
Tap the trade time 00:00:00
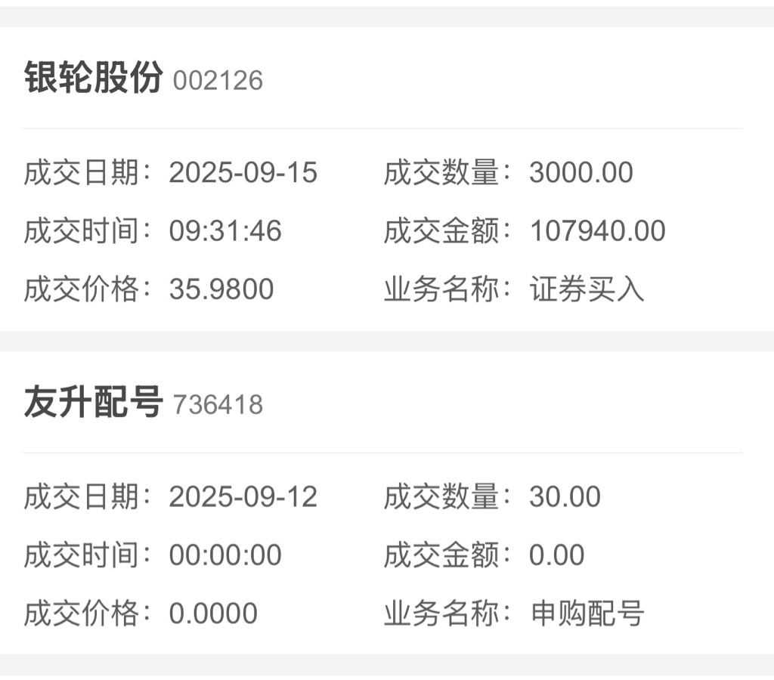(225, 555)
